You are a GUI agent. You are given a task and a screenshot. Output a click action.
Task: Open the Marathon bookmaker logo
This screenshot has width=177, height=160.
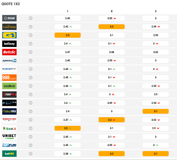(9, 120)
